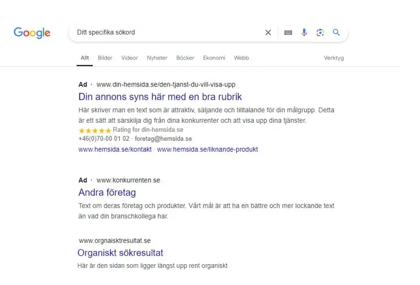
Task: Clear the search field with the X icon
Action: [268, 32]
